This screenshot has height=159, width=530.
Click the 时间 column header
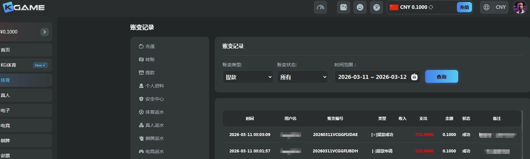click(x=250, y=119)
